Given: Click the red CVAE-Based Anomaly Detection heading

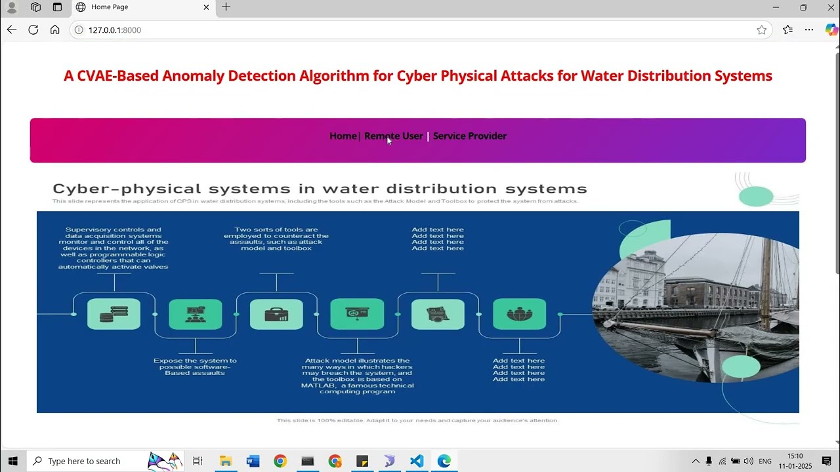Looking at the screenshot, I should [418, 75].
